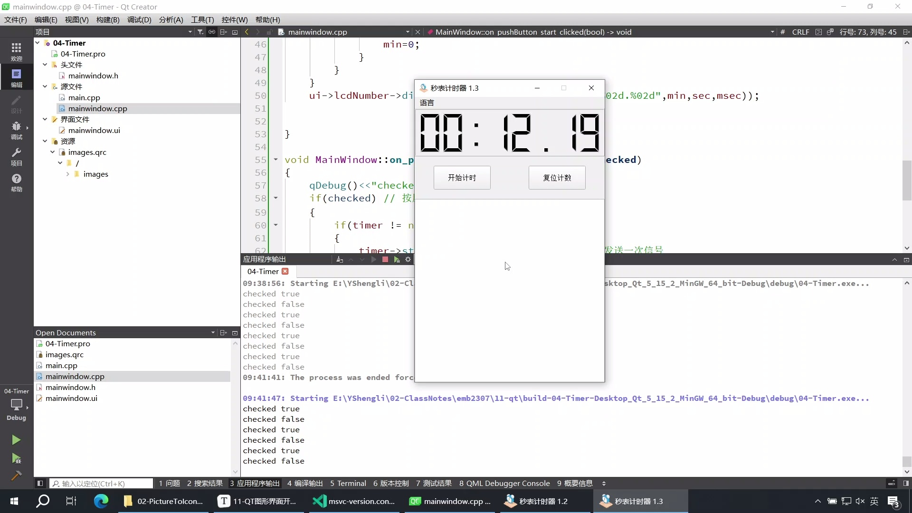Toggle synchronize with editor link icon
The image size is (912, 513).
[212, 32]
